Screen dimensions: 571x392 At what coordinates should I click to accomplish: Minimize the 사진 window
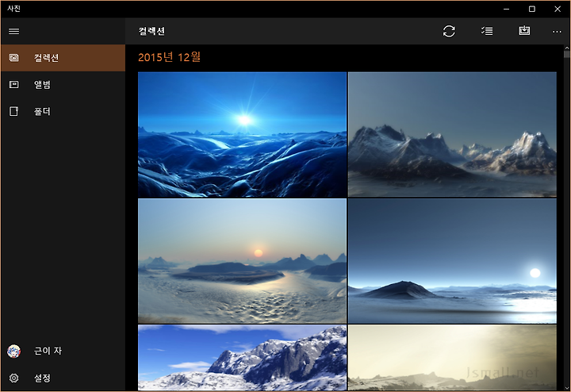507,9
